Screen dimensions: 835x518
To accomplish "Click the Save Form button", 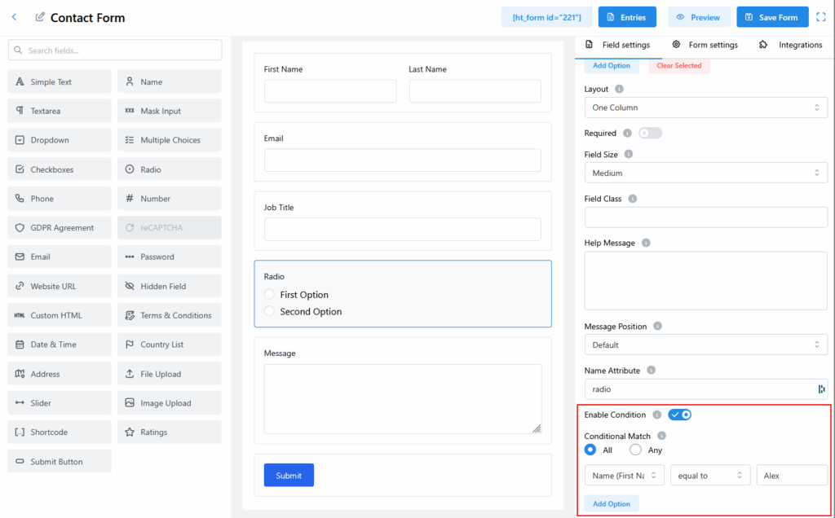I will tap(771, 17).
